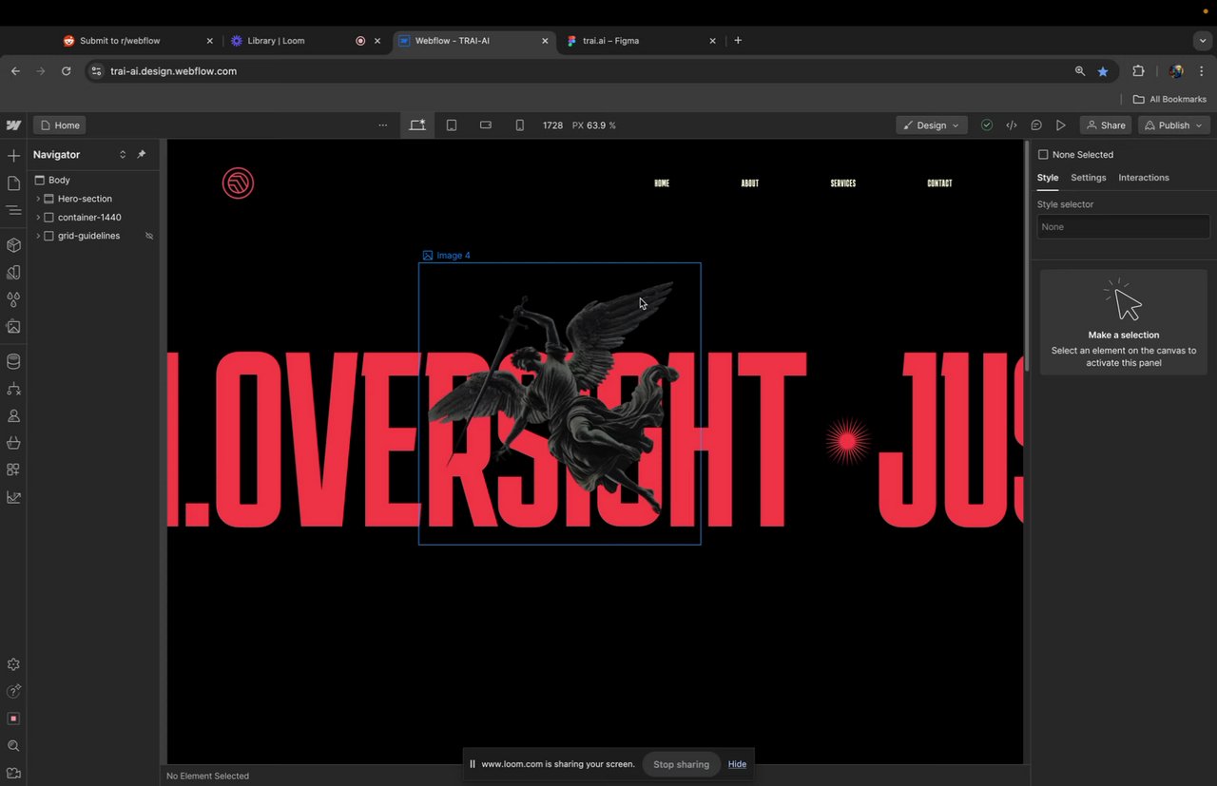Open site settings gear in sidebar
Viewport: 1217px width, 786px height.
coord(13,665)
